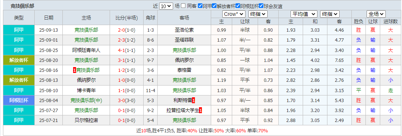Click the 走 result in 博卡青年 row
Screen dimensions: 402x136
pos(390,90)
